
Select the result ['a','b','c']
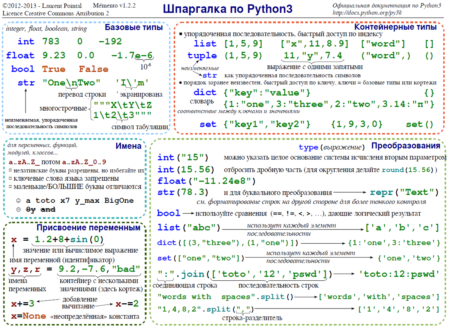tap(402, 228)
